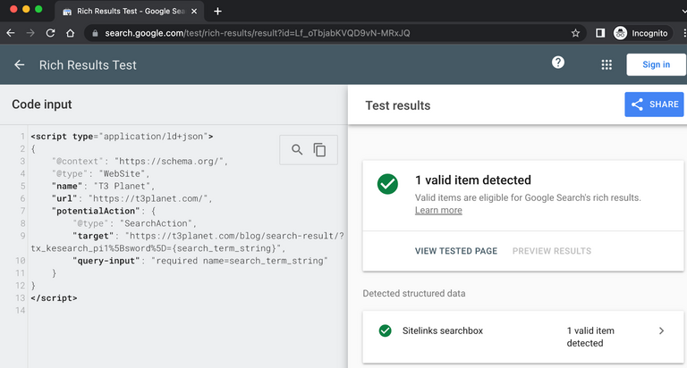Open the Learn more link
The image size is (687, 368).
438,211
